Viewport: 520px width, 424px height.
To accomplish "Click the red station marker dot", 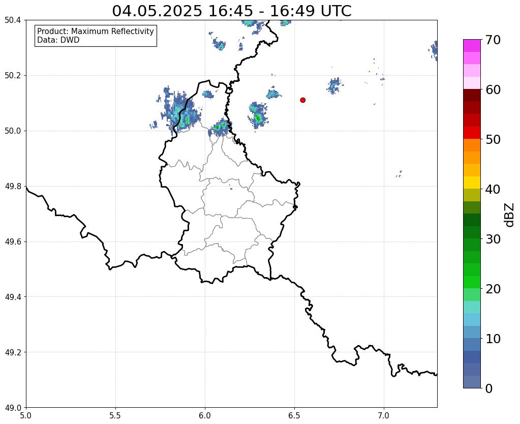I will pyautogui.click(x=302, y=100).
